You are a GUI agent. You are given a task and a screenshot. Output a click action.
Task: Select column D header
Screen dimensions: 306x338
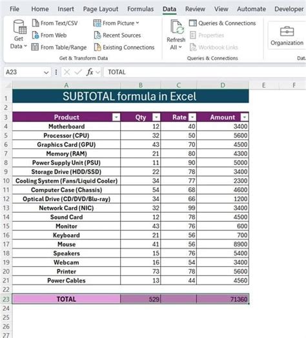(223, 85)
